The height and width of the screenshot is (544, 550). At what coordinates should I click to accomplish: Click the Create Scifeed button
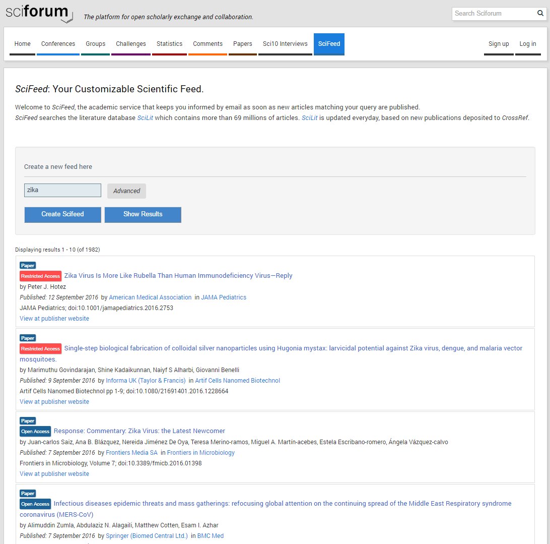point(63,214)
